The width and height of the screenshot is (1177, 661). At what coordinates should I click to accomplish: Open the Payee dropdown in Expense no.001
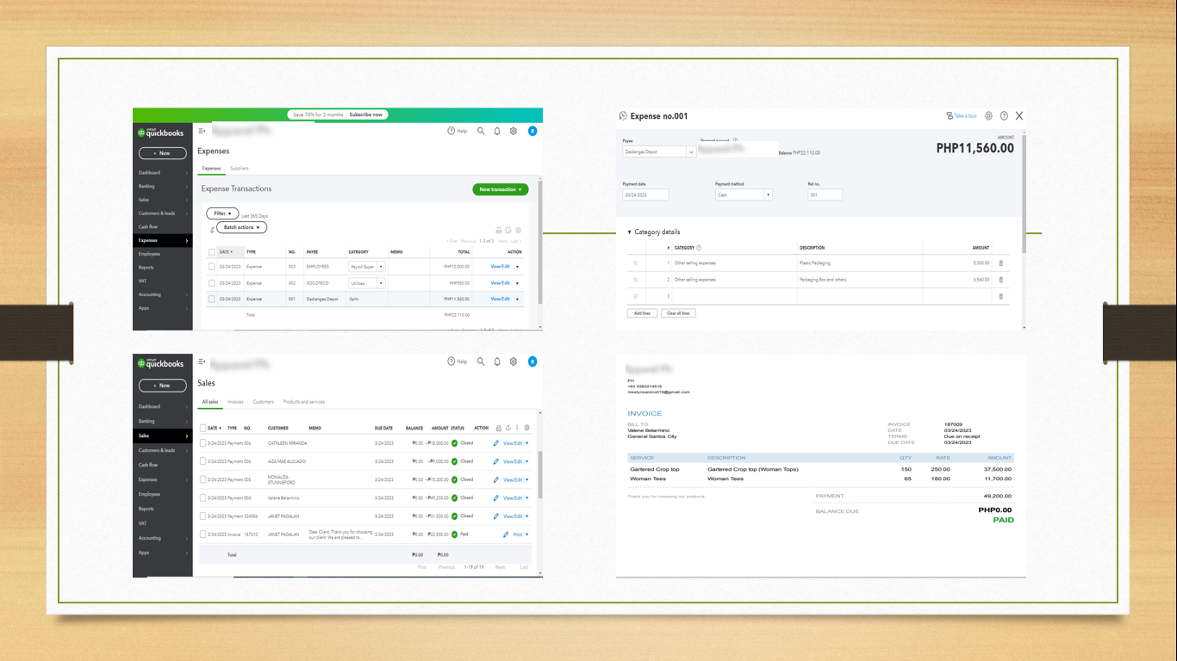pos(691,152)
